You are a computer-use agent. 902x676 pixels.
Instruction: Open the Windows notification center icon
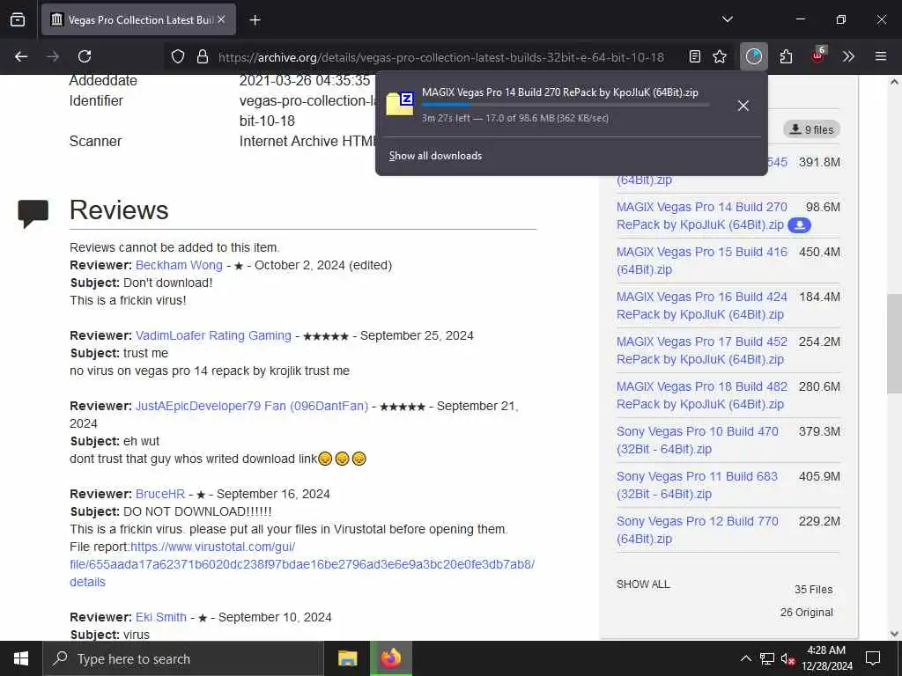click(x=873, y=658)
